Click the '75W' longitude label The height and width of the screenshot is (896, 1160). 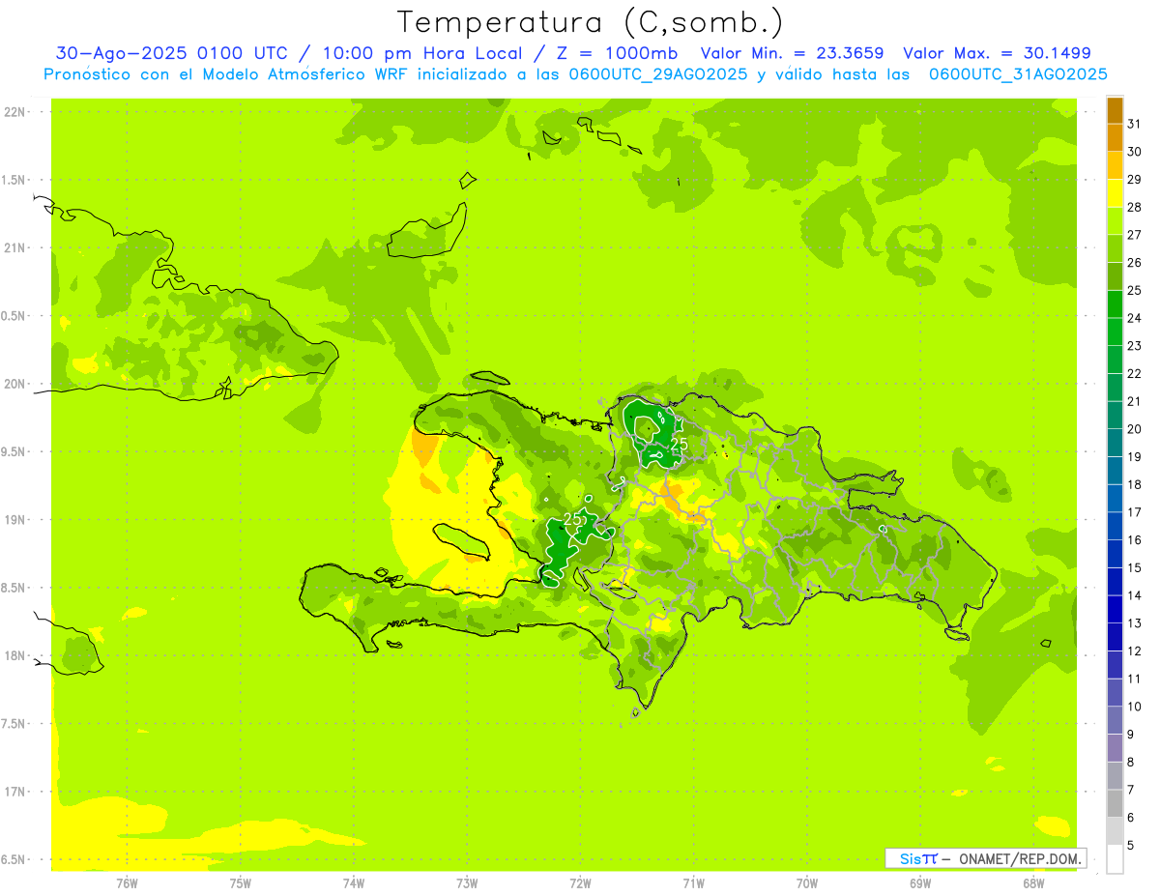(240, 883)
